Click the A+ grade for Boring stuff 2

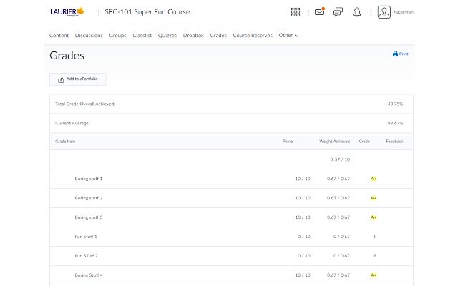pos(374,198)
